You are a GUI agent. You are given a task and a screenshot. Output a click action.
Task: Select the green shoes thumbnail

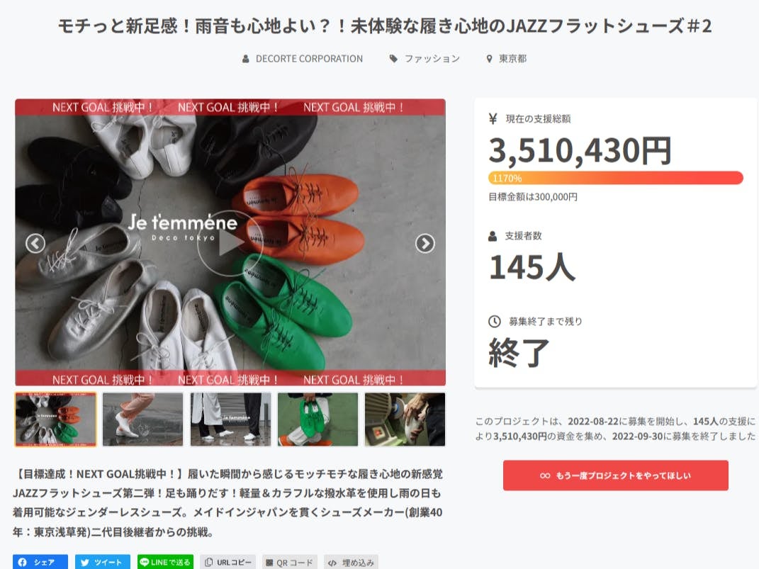click(x=317, y=419)
